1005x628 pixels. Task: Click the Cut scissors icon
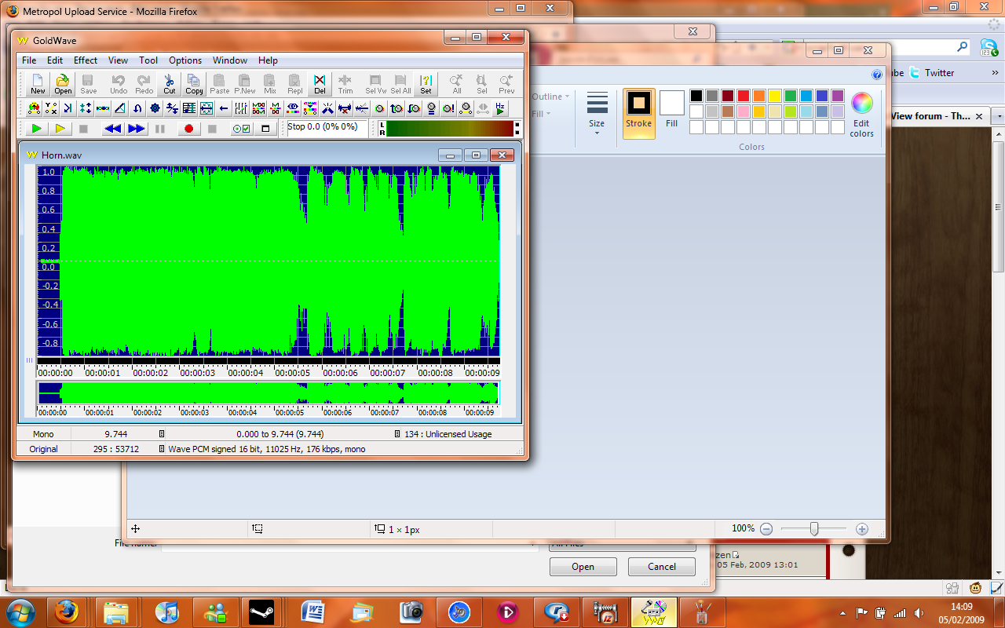click(170, 84)
